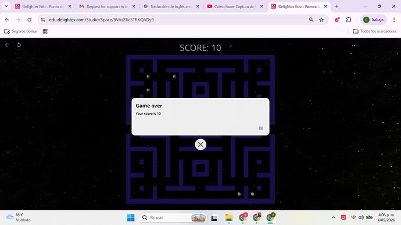This screenshot has width=401, height=225.
Task: Reload the page in the browser
Action: 30,20
